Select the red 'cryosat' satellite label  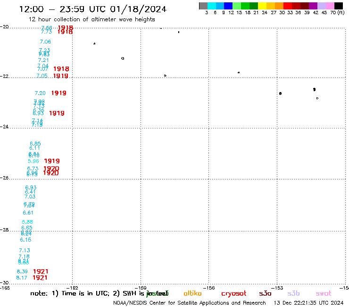coord(234,294)
